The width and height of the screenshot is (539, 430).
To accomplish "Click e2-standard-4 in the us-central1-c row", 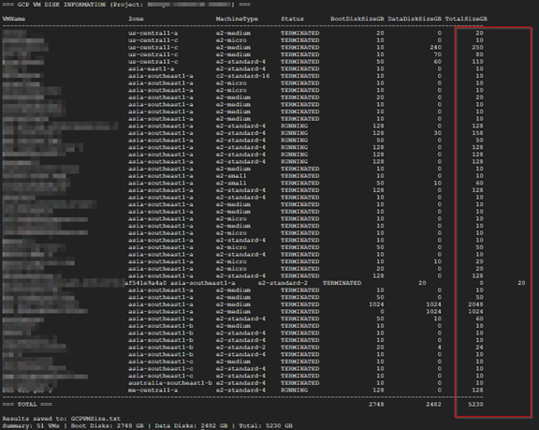I will tap(240, 62).
